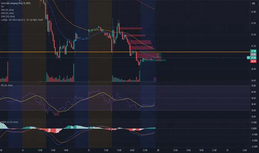Click the green 67.08 price label
This screenshot has width=259, height=153.
click(x=253, y=51)
